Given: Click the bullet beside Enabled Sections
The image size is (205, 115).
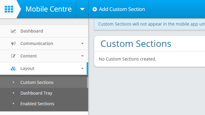Looking at the screenshot, I should 13,104.
